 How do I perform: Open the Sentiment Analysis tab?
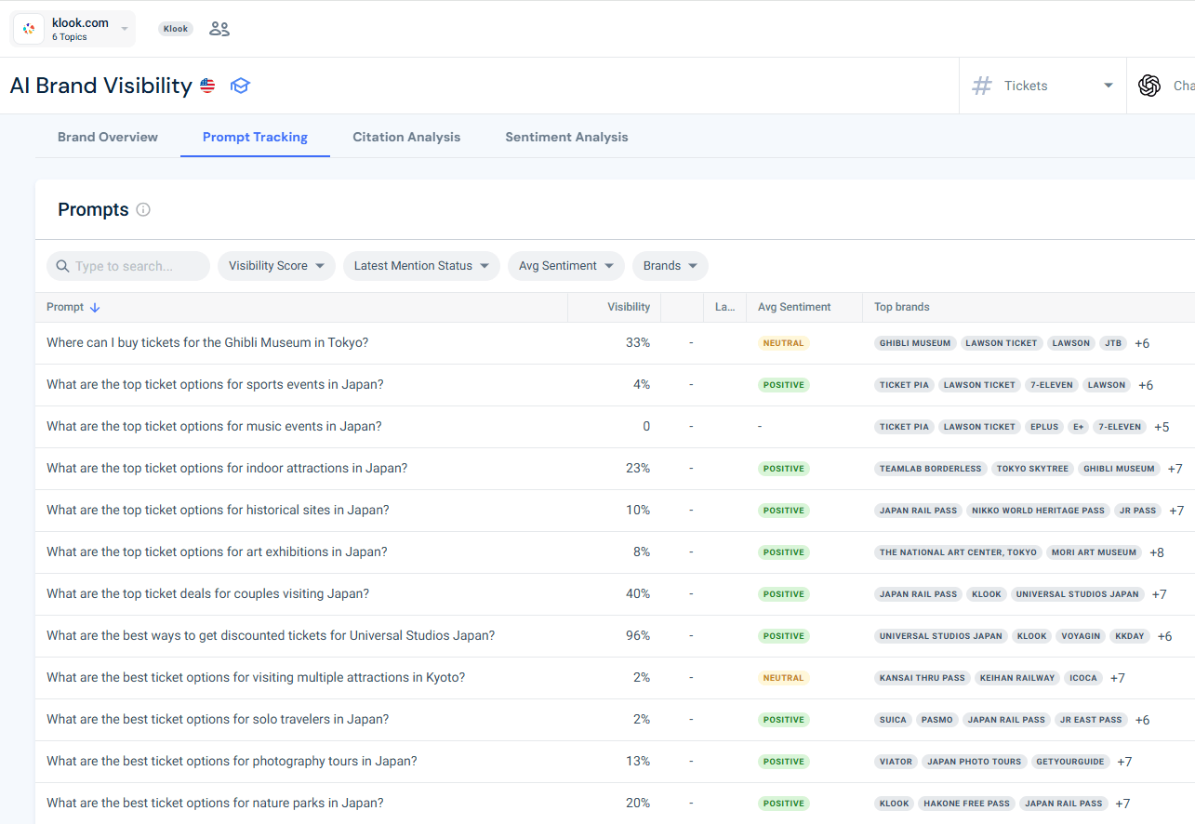[x=566, y=137]
